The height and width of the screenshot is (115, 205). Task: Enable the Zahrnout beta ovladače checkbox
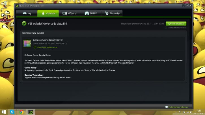click(x=166, y=28)
